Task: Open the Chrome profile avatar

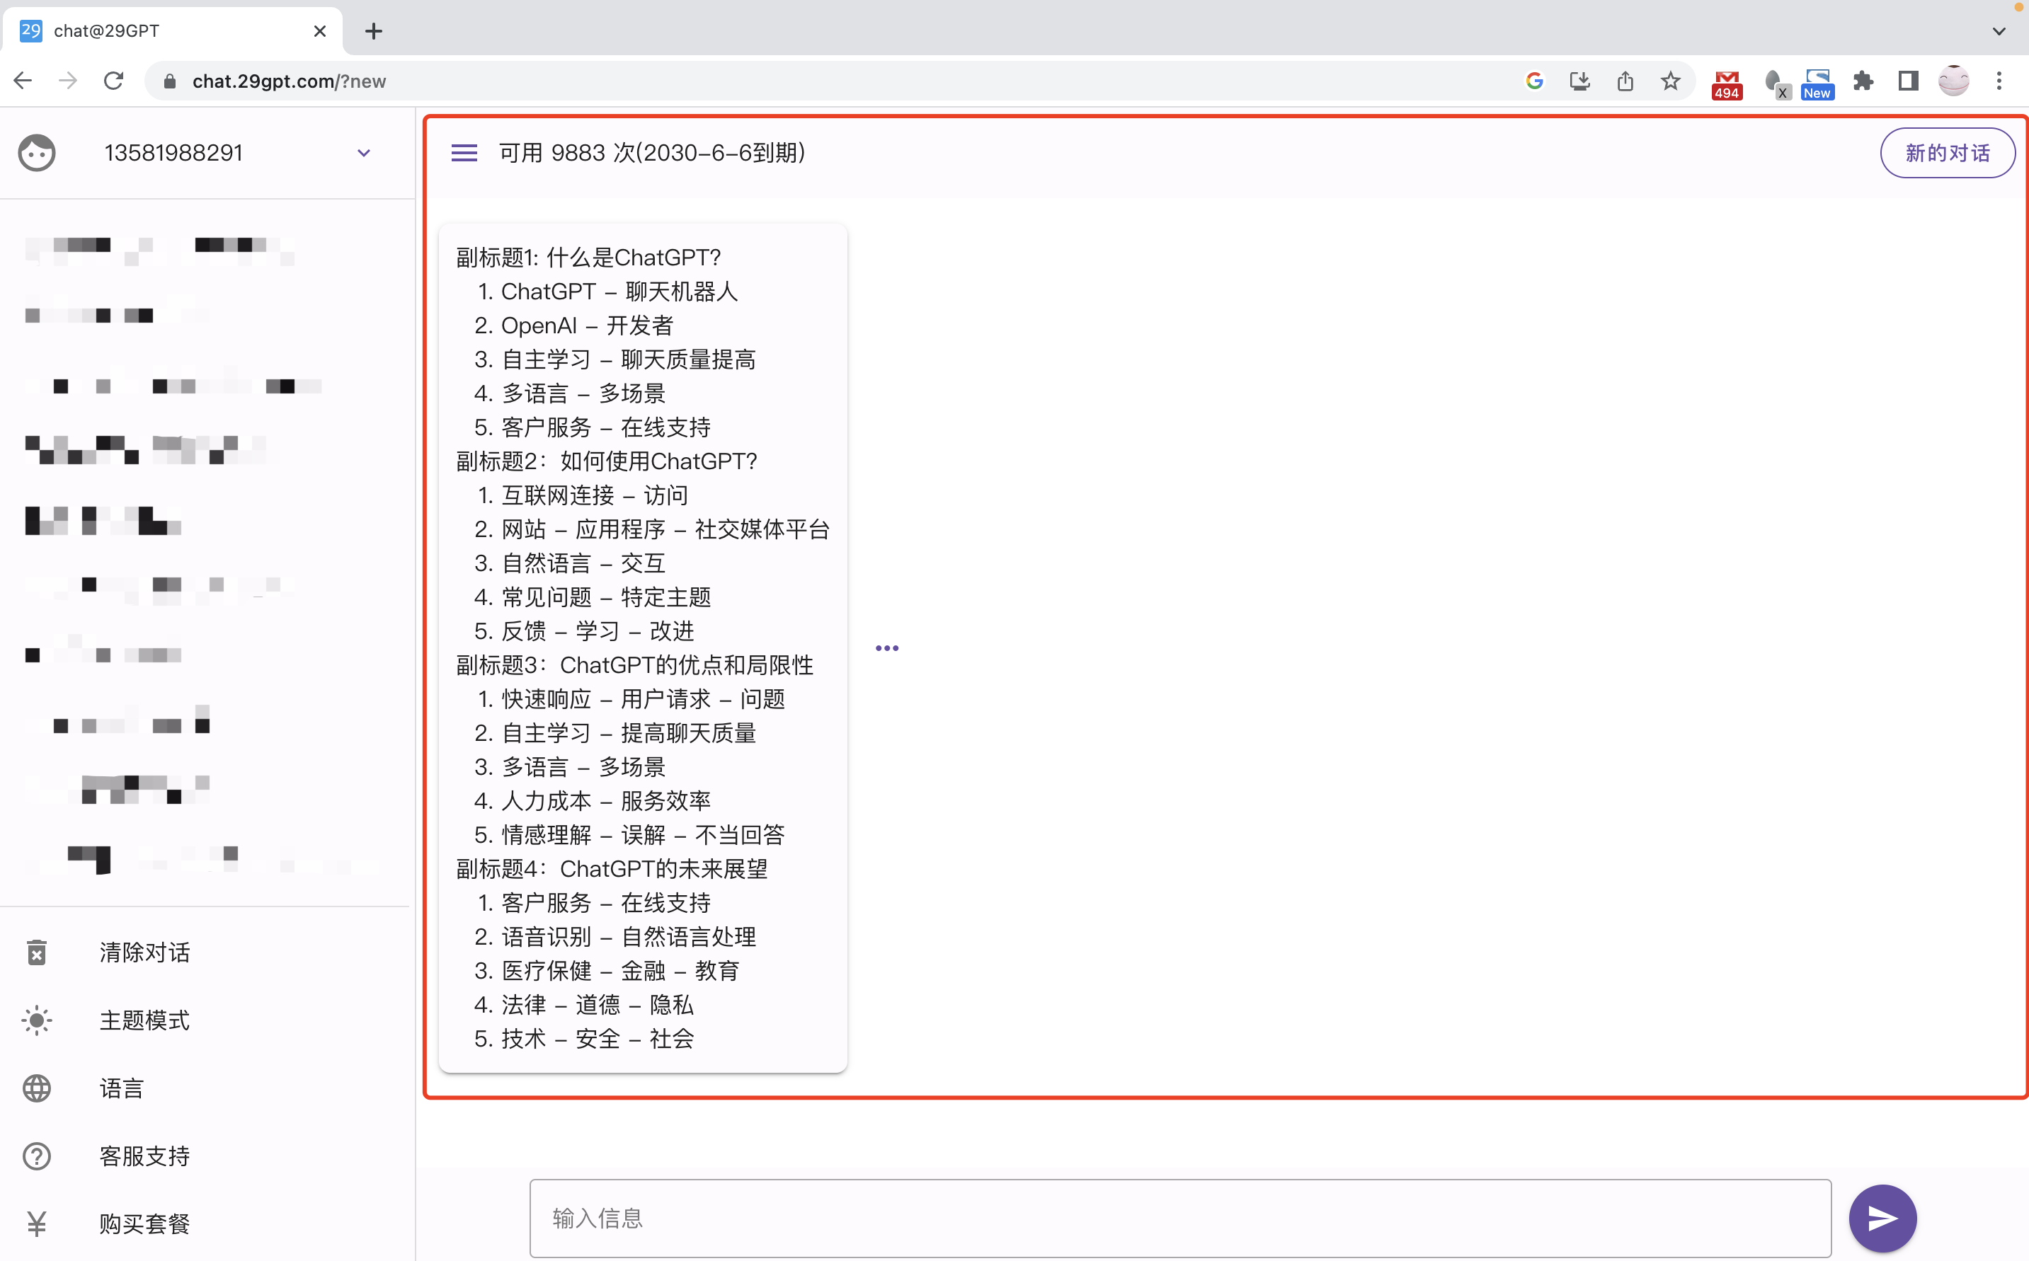Action: coord(1953,81)
